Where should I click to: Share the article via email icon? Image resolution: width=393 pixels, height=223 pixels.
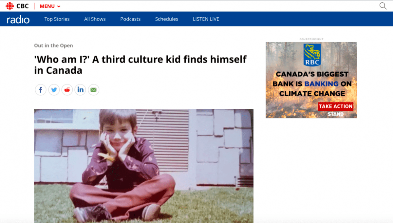point(94,90)
